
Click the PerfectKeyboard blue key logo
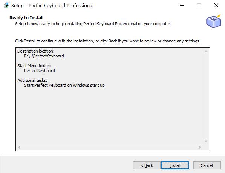coord(214,21)
